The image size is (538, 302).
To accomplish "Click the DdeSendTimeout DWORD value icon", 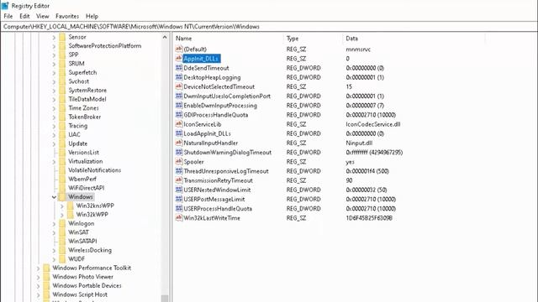I will 179,68.
